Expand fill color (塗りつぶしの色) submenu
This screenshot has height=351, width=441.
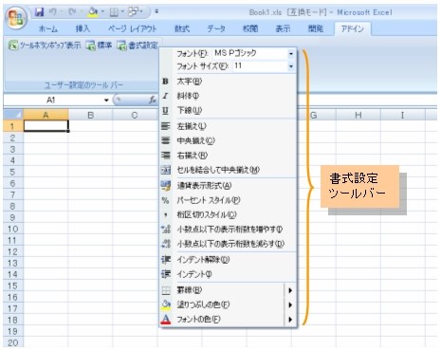point(290,305)
